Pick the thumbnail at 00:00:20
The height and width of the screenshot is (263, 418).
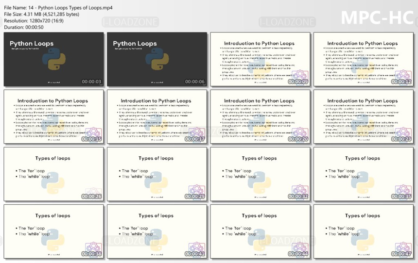[x=260, y=117]
